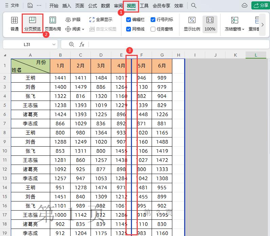
Task: Select column L header
Action: pos(256,55)
